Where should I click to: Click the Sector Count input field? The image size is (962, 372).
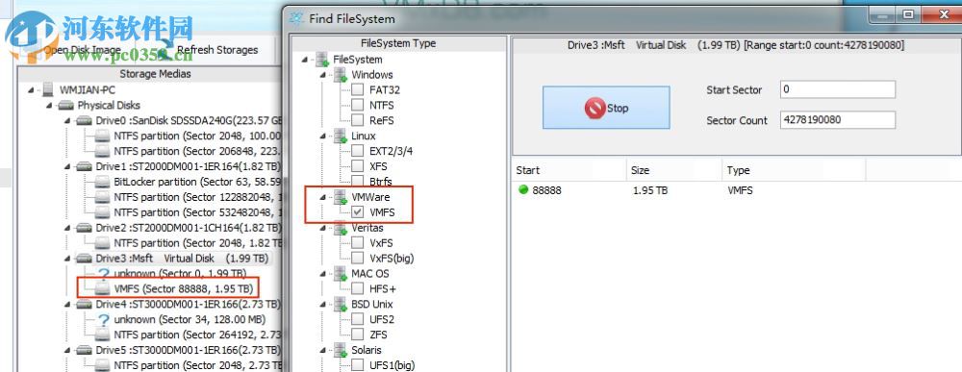point(838,120)
